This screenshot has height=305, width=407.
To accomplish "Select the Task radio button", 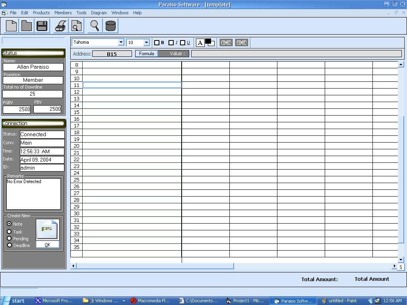I will pyautogui.click(x=10, y=232).
